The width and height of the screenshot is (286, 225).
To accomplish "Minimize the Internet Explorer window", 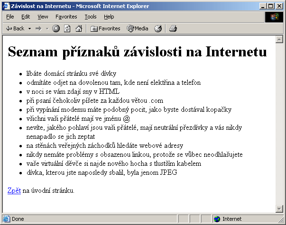I will pyautogui.click(x=263, y=6).
